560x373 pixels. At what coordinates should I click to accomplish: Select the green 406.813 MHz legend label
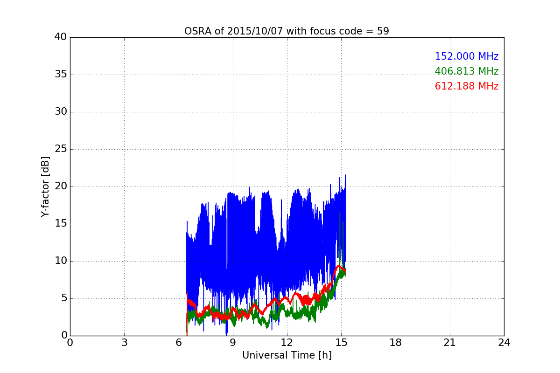[x=467, y=71]
